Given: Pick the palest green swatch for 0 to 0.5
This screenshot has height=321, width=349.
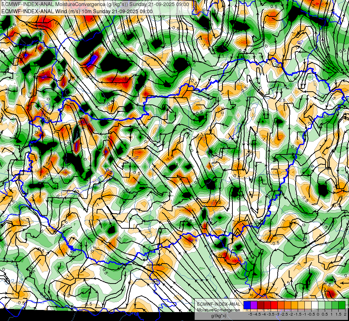Looking at the screenshot, I should coord(322,305).
